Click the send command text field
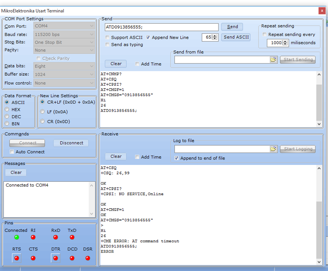The image size is (328, 271). (161, 27)
